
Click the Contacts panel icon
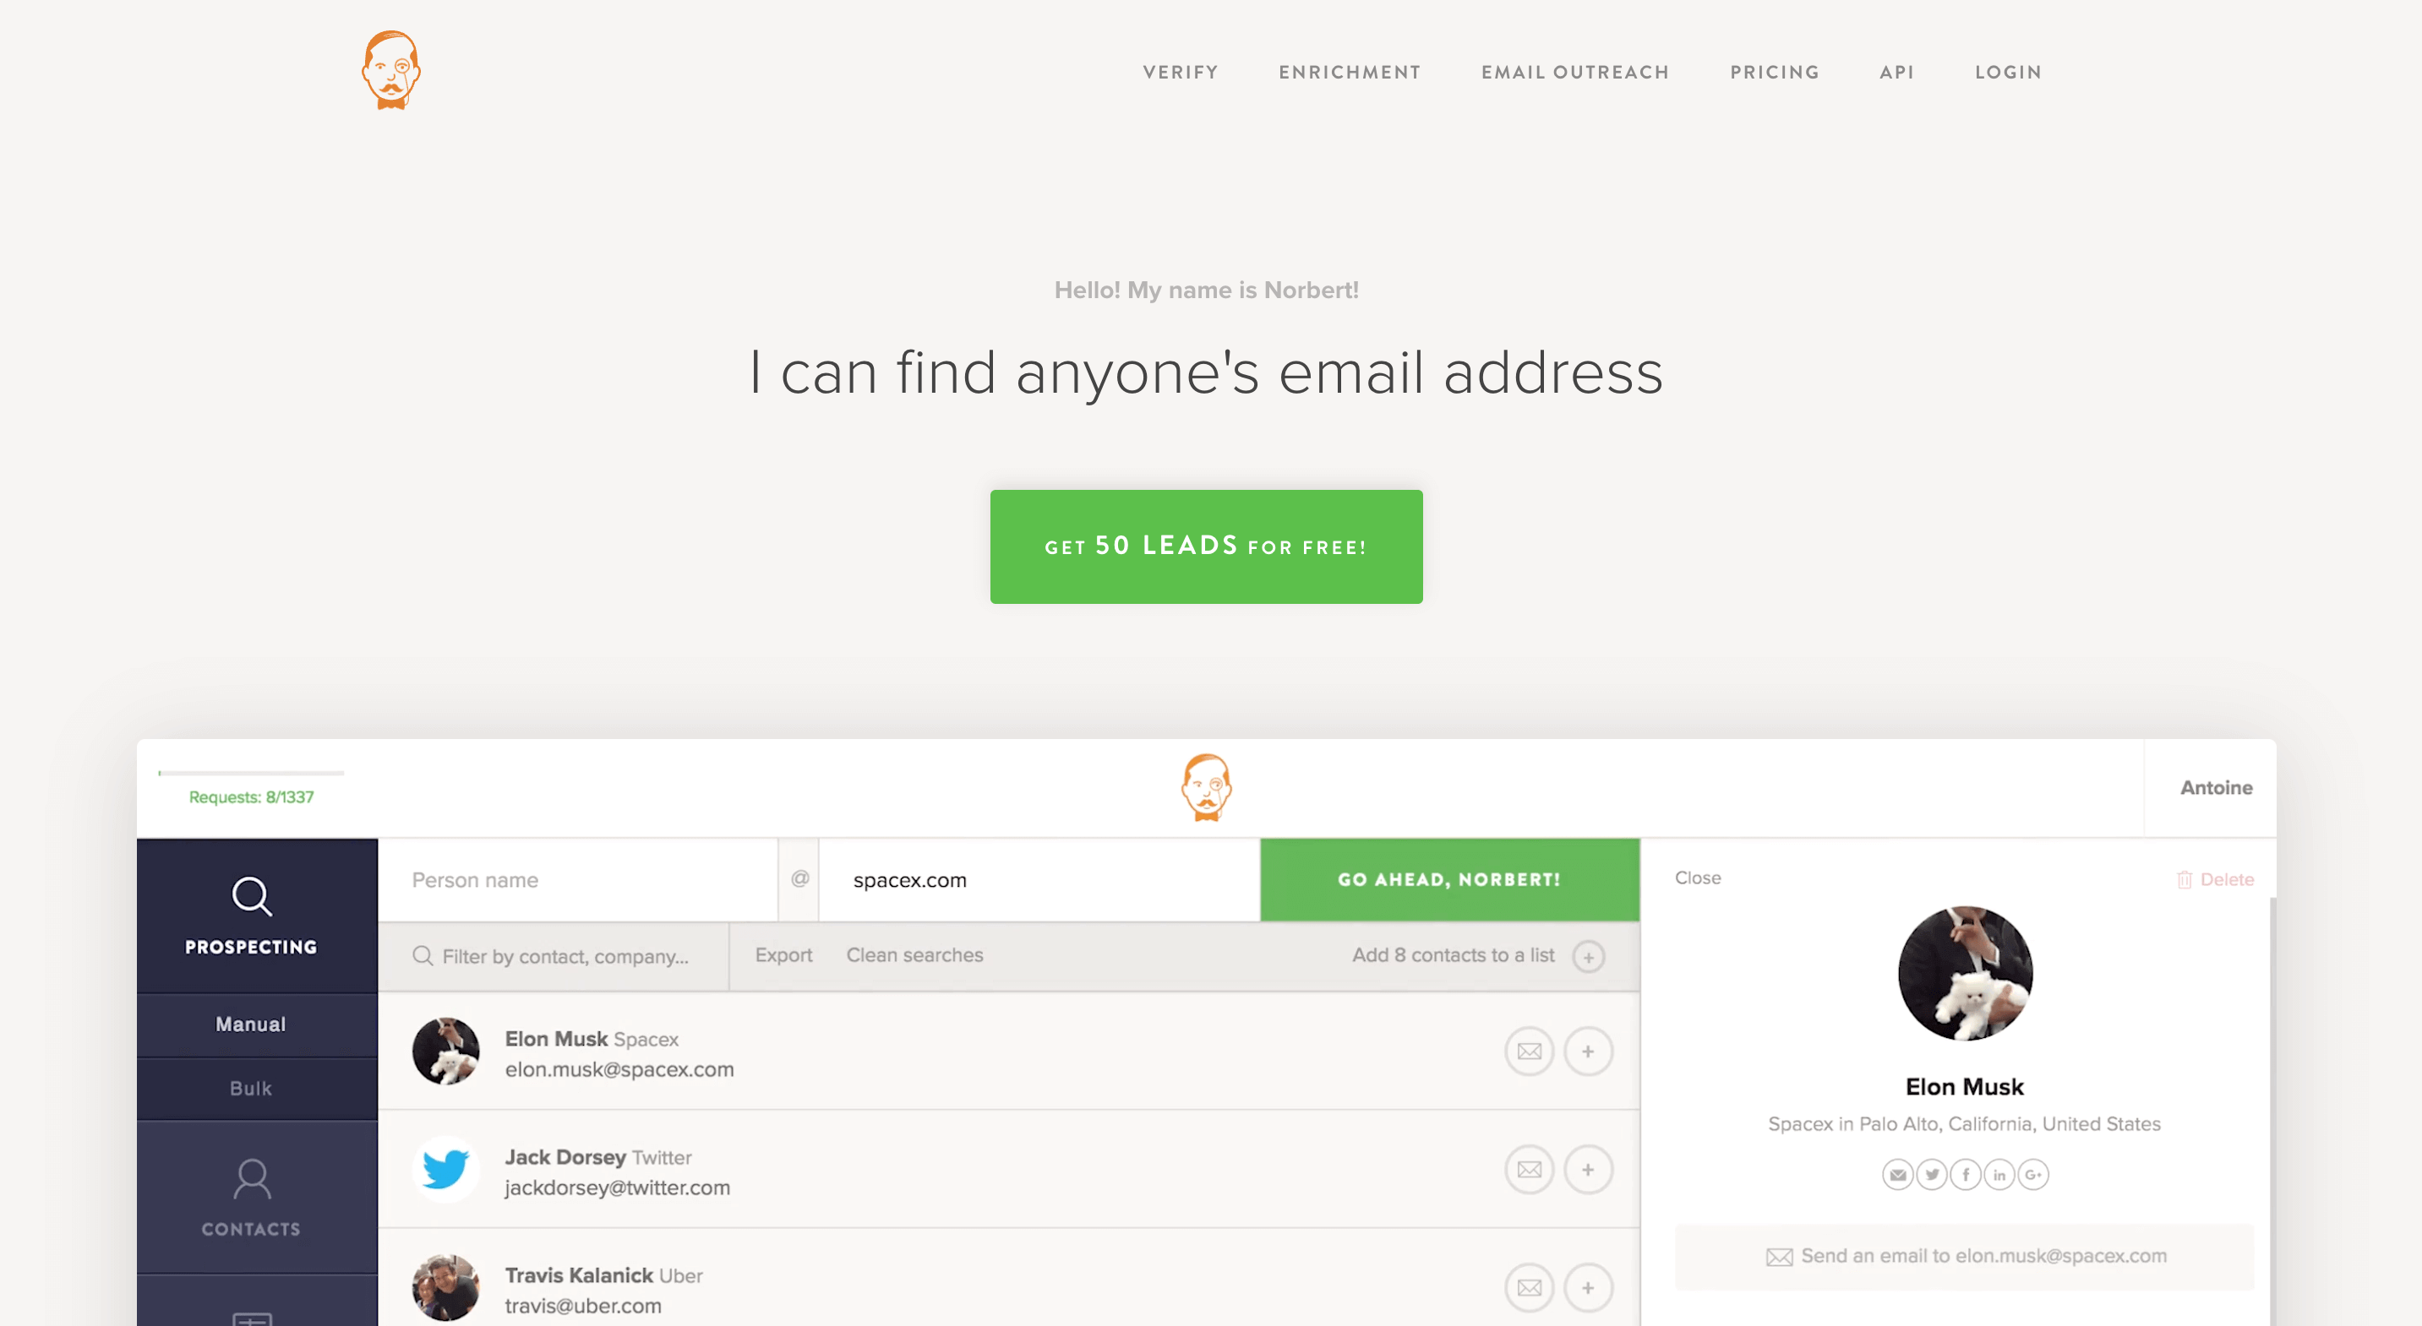[252, 1179]
